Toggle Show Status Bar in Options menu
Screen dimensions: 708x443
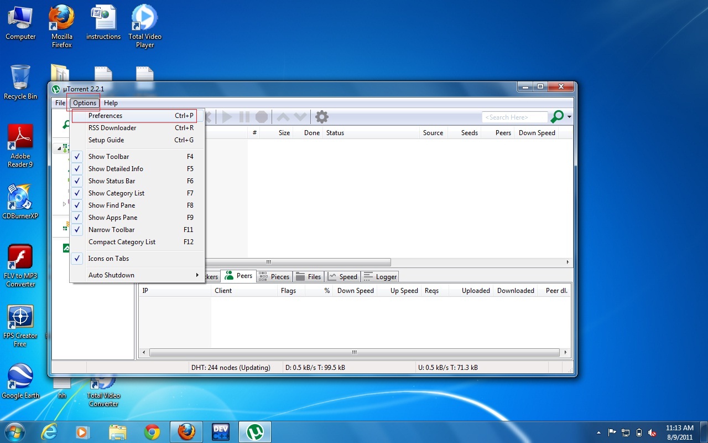138,181
